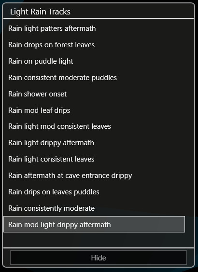The image size is (198, 272).
Task: Select Rain consistent moderate puddles
Action: (x=94, y=78)
